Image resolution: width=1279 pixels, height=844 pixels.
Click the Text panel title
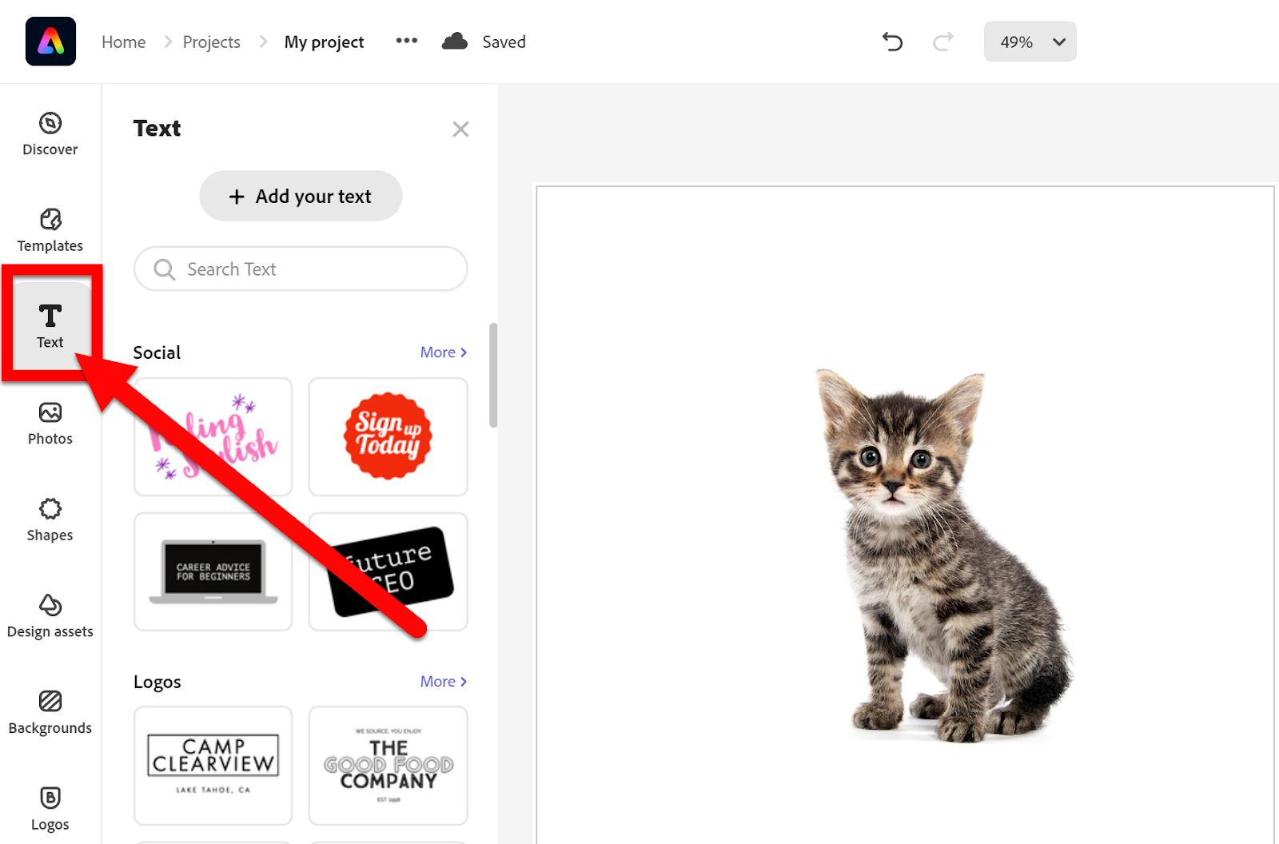tap(157, 128)
